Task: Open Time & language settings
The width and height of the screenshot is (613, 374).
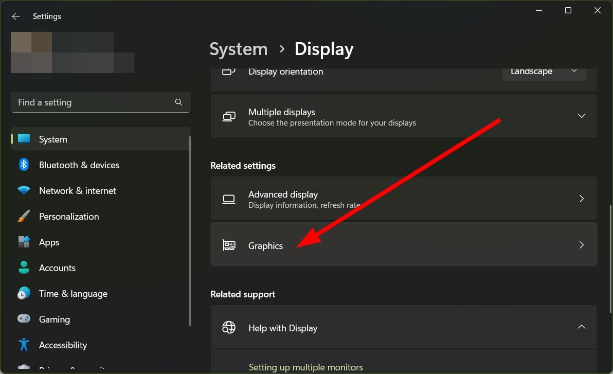Action: [x=73, y=294]
